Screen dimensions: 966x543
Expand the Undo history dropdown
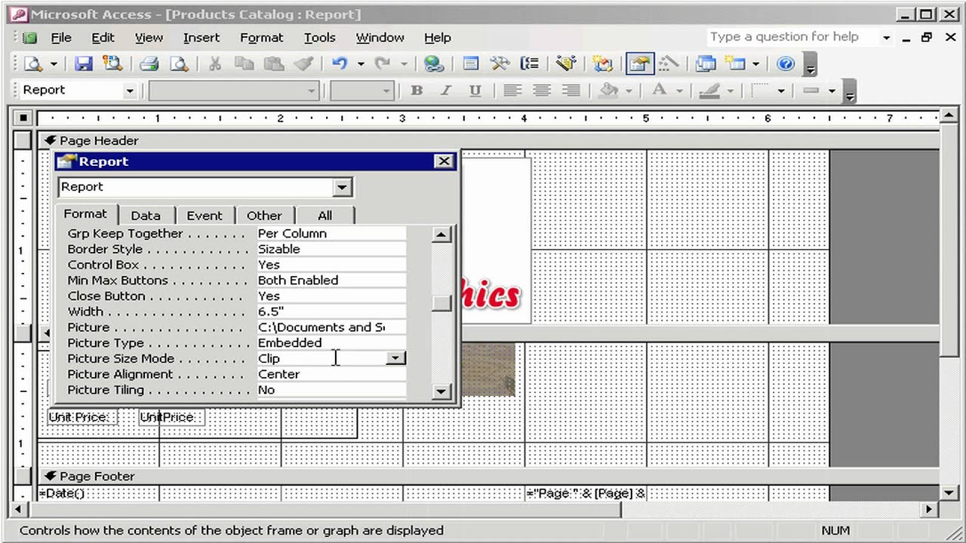[x=361, y=64]
